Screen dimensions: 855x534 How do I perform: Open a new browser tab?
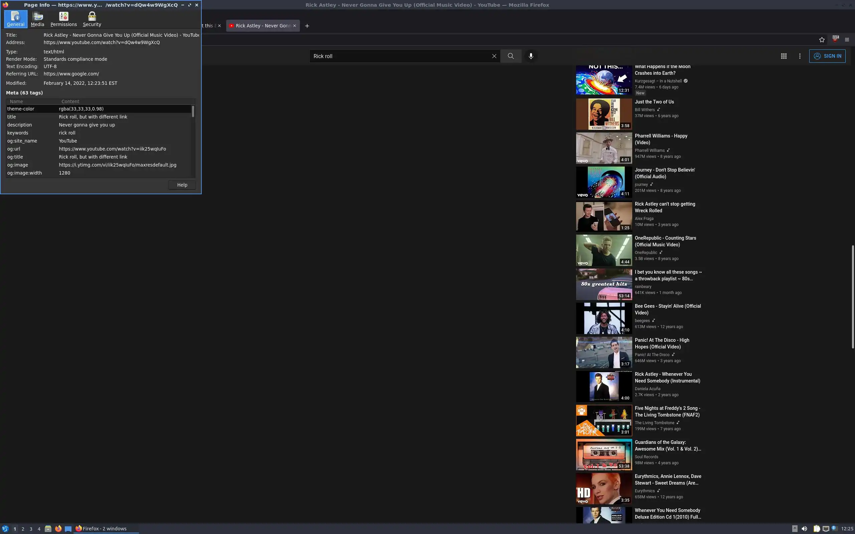point(307,26)
